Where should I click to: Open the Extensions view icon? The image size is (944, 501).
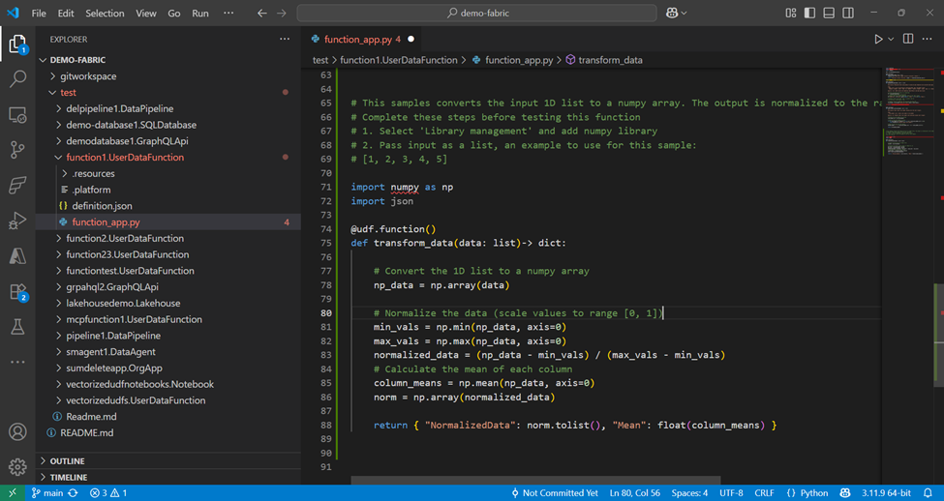point(17,291)
